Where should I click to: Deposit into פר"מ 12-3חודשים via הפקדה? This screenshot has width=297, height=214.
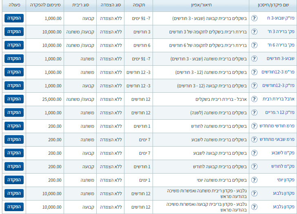click(14, 72)
